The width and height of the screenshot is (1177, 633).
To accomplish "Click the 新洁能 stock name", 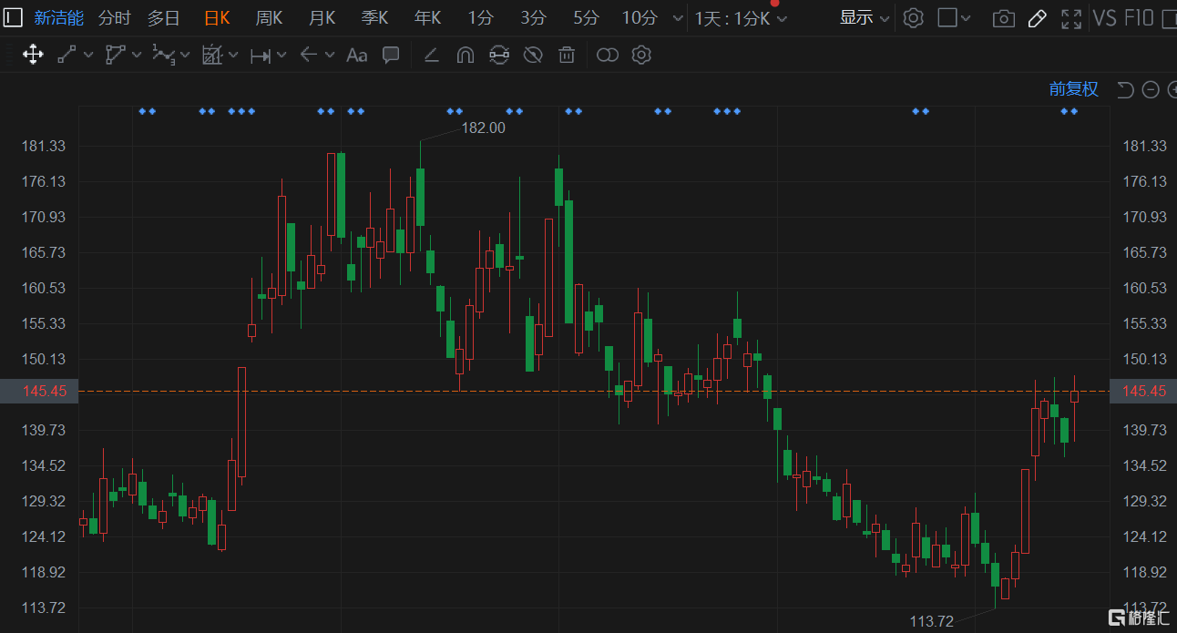I will click(x=59, y=17).
